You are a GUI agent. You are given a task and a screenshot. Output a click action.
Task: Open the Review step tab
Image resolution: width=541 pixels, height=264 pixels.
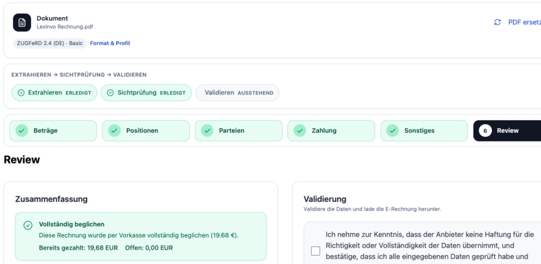click(x=507, y=130)
